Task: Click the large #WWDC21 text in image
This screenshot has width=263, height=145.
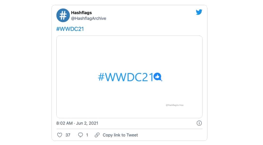Action: [x=126, y=77]
